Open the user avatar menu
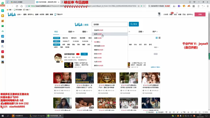 coord(159,14)
